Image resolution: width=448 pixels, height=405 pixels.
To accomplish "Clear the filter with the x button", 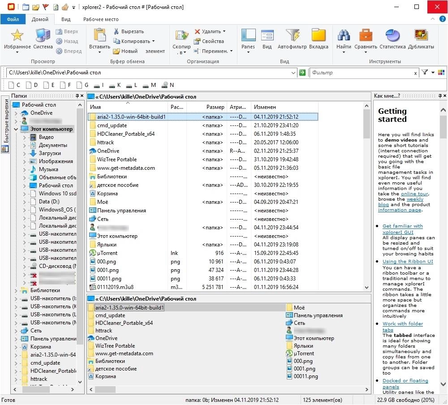I will [x=415, y=73].
